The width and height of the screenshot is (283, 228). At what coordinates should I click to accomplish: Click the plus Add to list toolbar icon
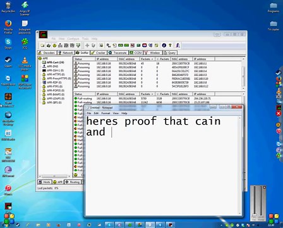87,46
